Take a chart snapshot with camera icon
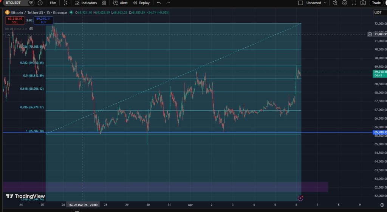387x212 pixels. [363, 3]
